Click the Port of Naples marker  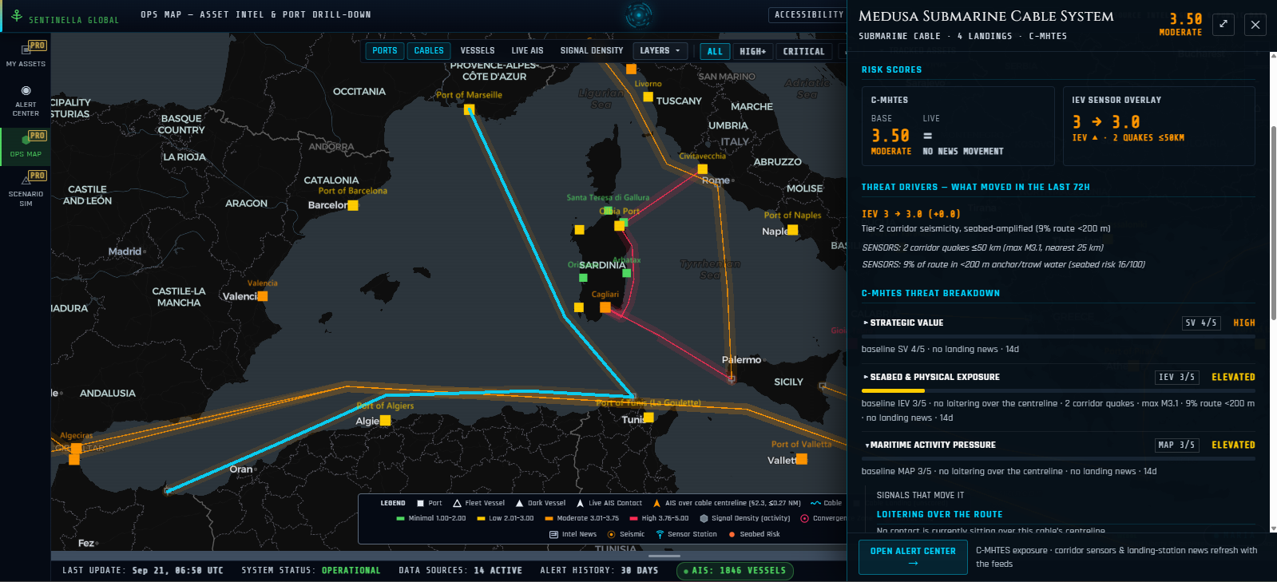(x=792, y=230)
